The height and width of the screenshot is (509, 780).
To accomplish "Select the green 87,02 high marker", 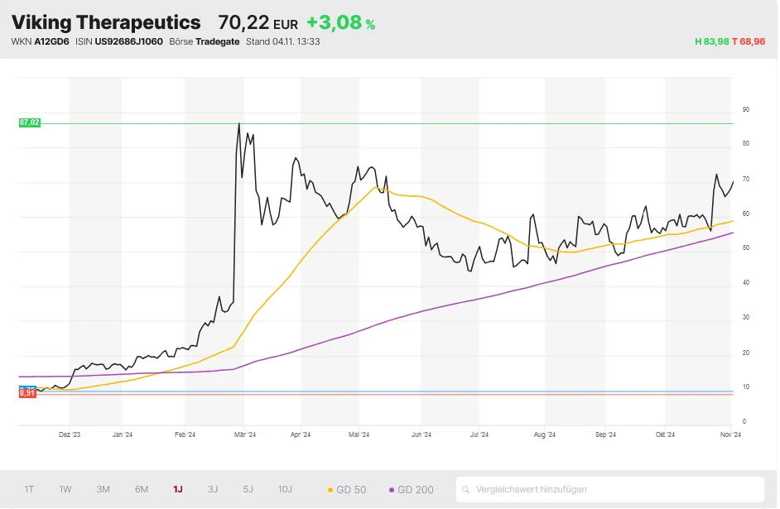I will point(29,122).
